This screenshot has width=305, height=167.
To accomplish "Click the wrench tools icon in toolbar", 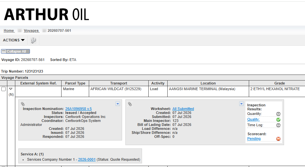I will click(x=34, y=40).
